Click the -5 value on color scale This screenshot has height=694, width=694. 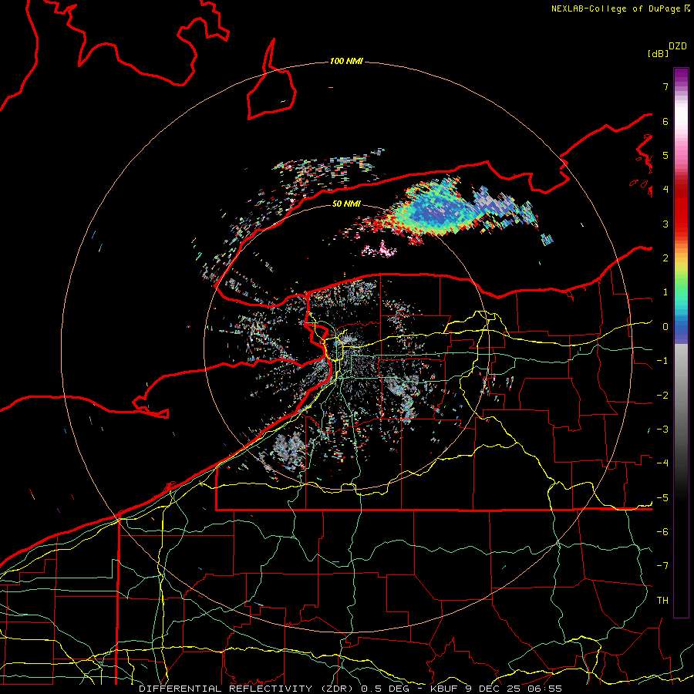coord(662,498)
